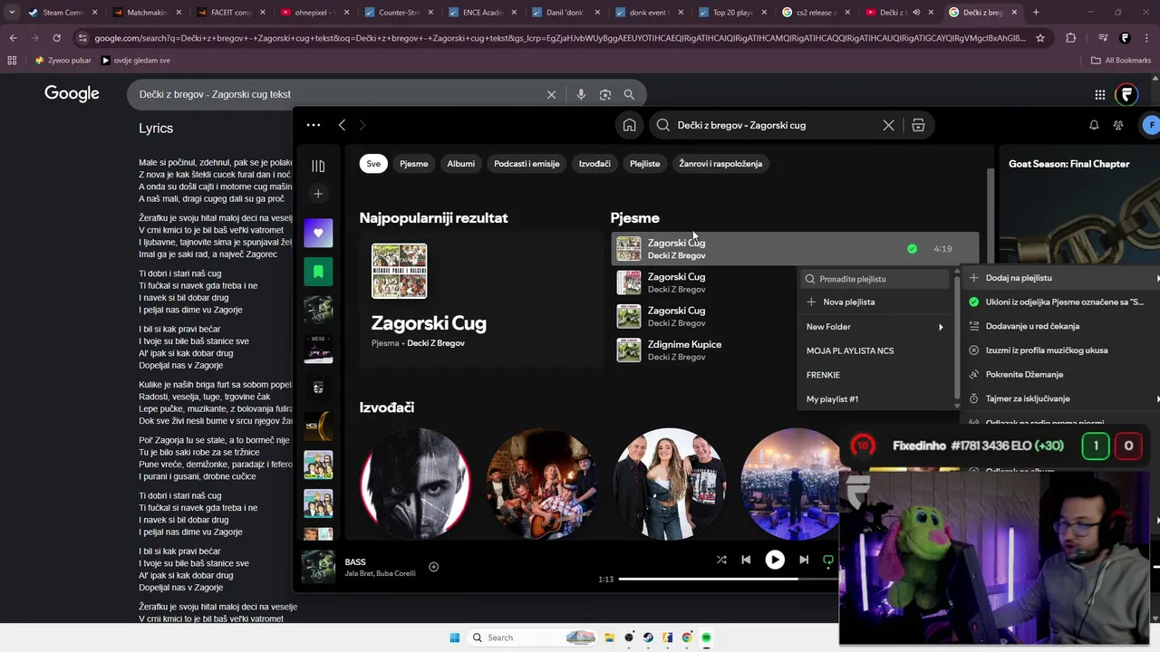This screenshot has height=652, width=1160.
Task: Toggle liked checkmark on first Zagorski Cug
Action: 912,249
